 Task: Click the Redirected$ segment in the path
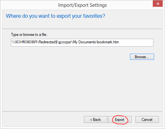pyautogui.click(x=48, y=42)
